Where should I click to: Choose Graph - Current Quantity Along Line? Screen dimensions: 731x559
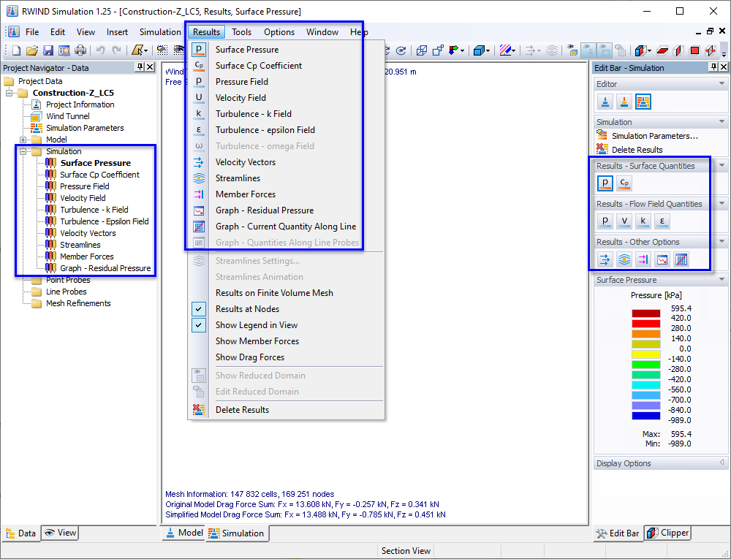(x=286, y=227)
